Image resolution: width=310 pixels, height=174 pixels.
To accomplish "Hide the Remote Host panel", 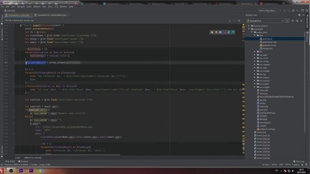I will tap(304, 15).
